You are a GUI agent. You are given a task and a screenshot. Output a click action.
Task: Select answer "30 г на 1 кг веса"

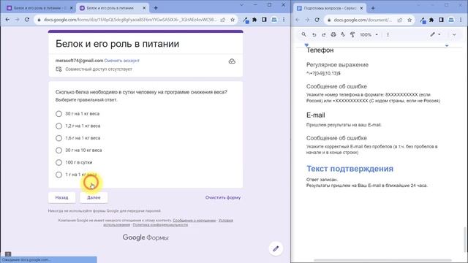tap(58, 114)
